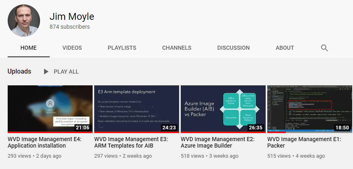Open title WVD Image Management E2: Azure Image Builder

tap(218, 142)
